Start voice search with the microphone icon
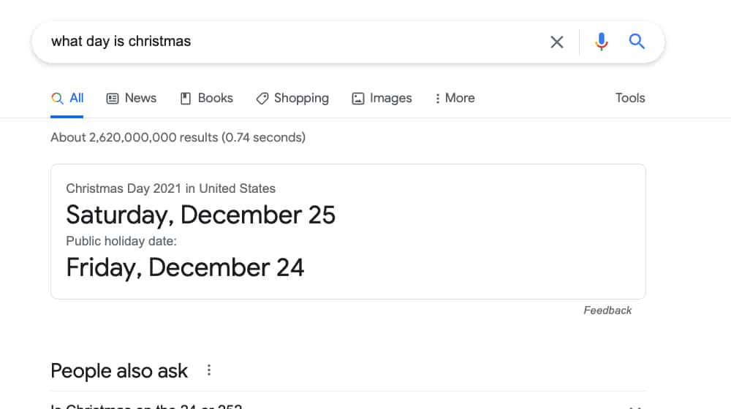 (601, 42)
